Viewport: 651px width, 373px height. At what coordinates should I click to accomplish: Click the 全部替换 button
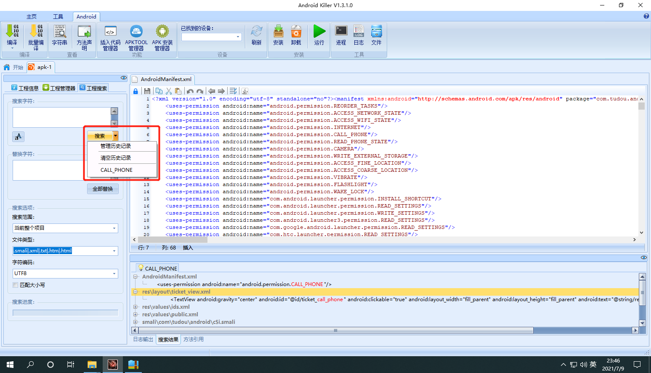coord(103,189)
